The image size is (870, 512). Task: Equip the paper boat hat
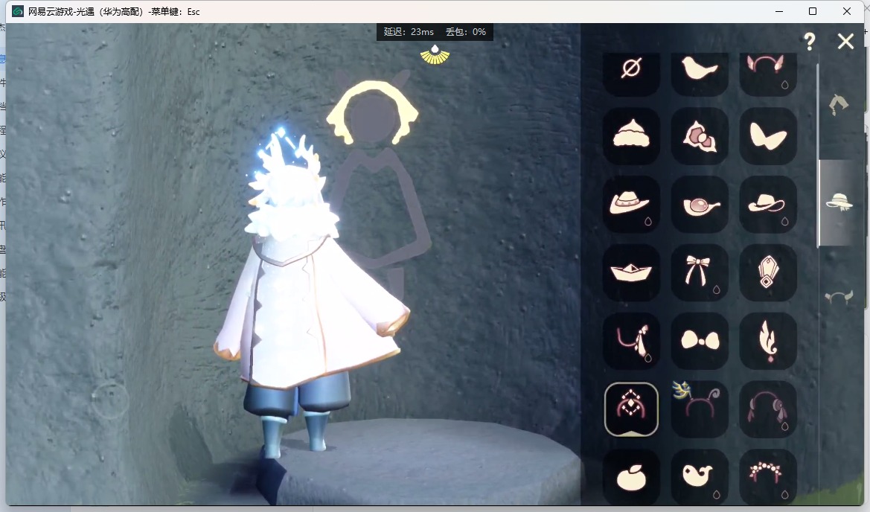[631, 273]
